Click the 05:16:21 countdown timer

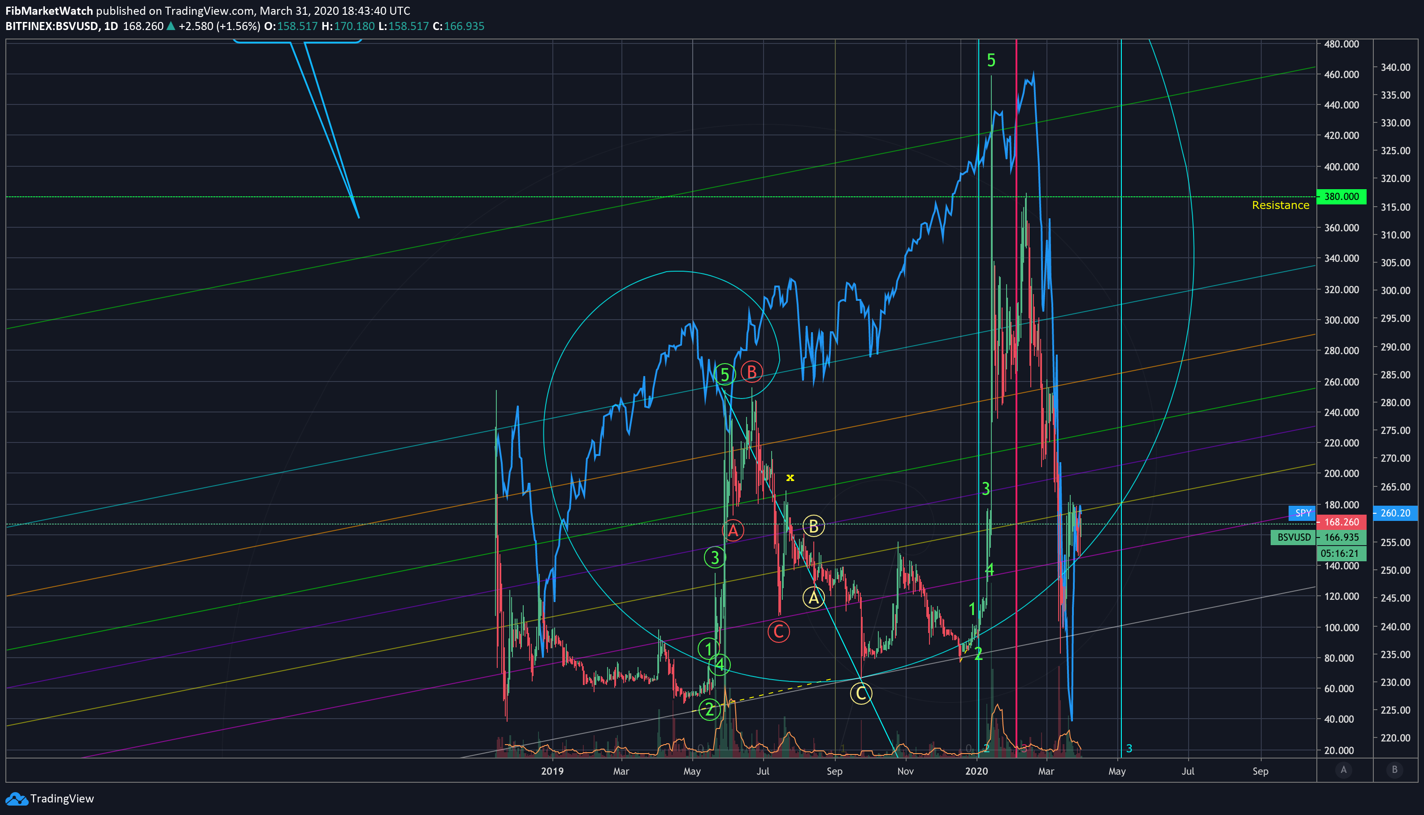click(x=1341, y=554)
